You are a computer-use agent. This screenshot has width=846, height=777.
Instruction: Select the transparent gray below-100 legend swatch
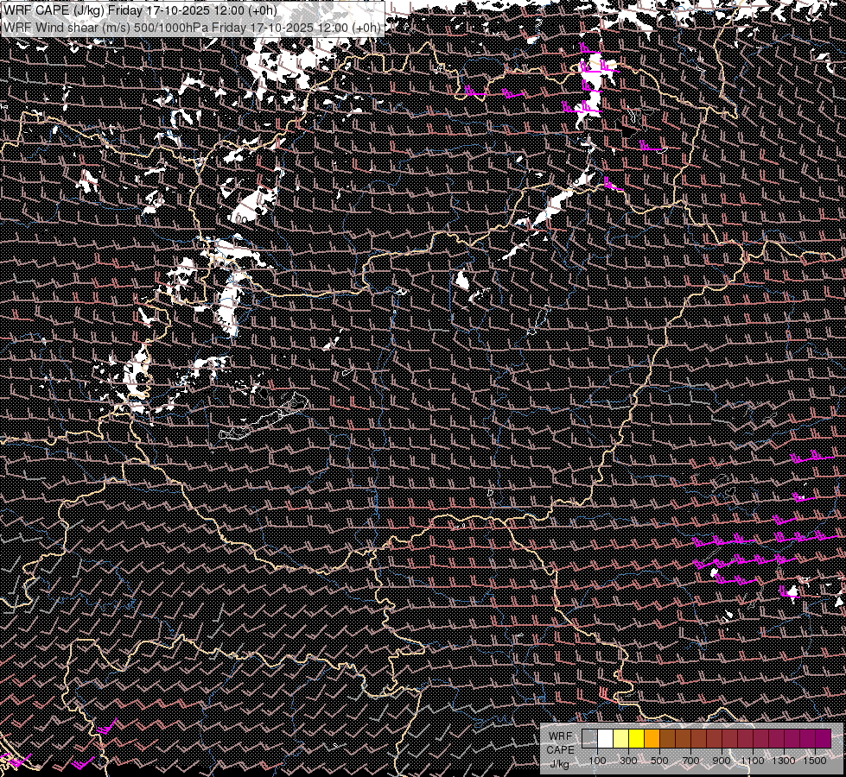click(589, 738)
